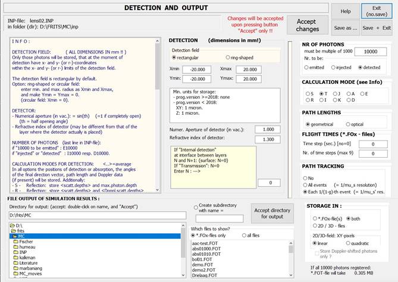Select demo2.FOT file
Screen dimensions: 398x282
point(203,270)
